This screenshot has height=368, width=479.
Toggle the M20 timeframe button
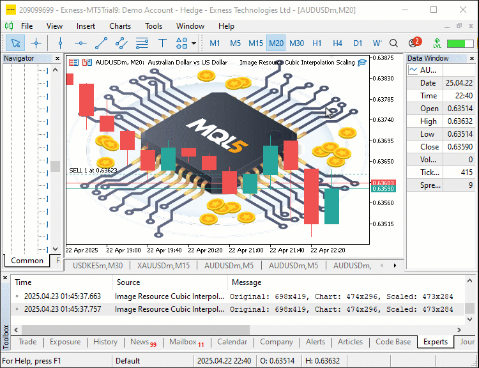(276, 43)
